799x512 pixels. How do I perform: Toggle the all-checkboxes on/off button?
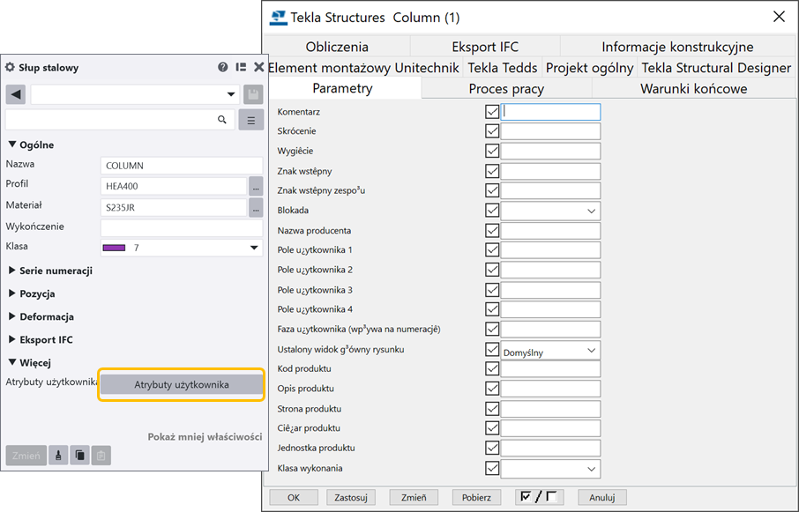539,497
